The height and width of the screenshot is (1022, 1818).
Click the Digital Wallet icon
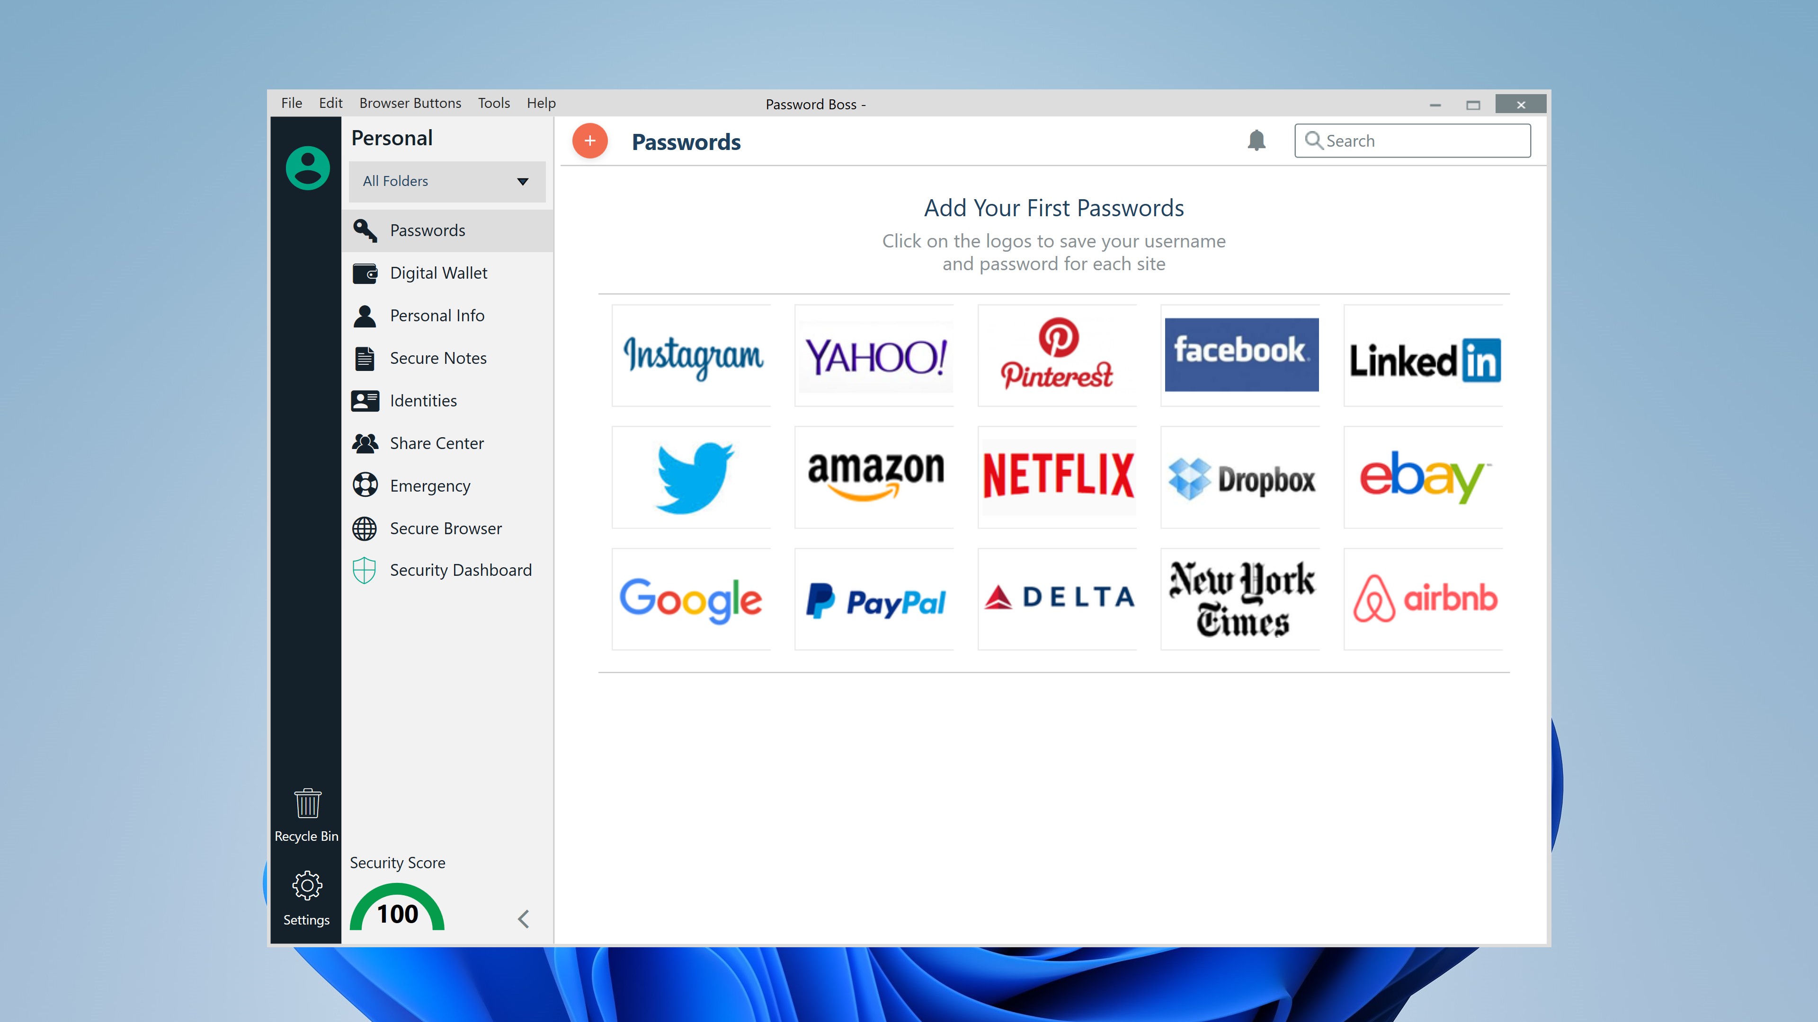pyautogui.click(x=365, y=273)
